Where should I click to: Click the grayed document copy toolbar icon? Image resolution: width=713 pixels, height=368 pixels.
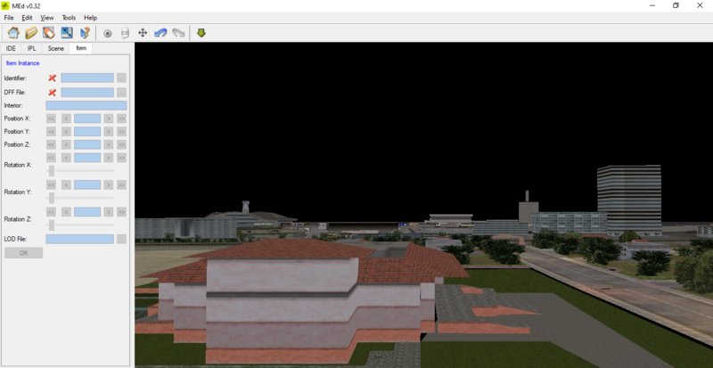pos(125,33)
